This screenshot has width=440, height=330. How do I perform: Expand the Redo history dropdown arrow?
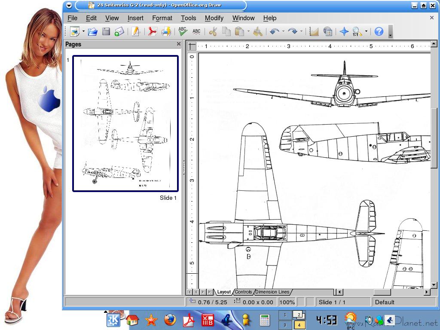coord(301,31)
